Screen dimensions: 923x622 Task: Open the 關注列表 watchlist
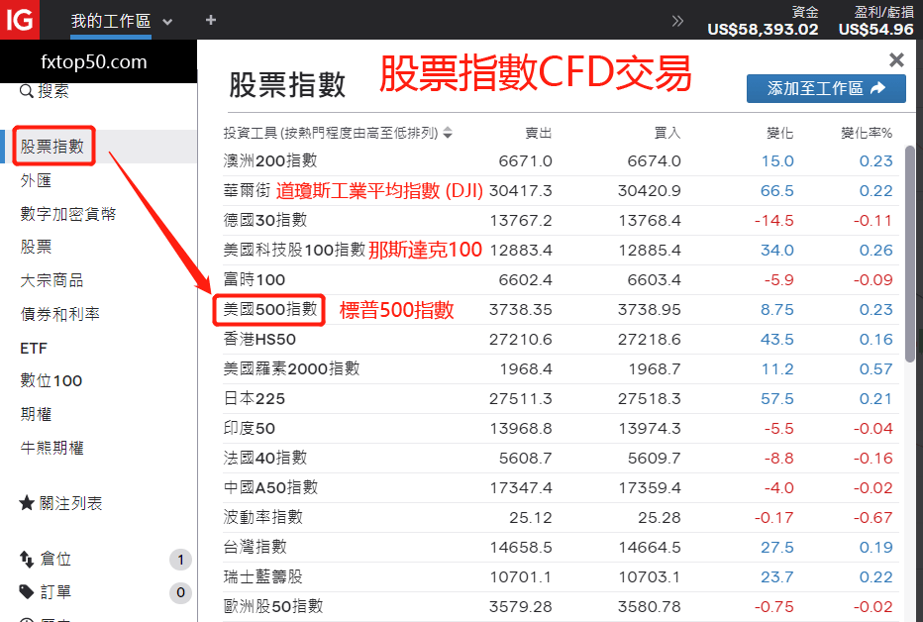coord(70,503)
